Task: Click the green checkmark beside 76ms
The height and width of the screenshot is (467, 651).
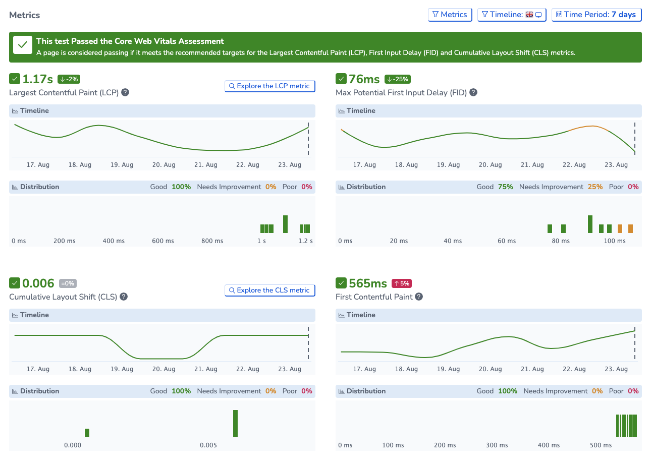Action: 341,79
